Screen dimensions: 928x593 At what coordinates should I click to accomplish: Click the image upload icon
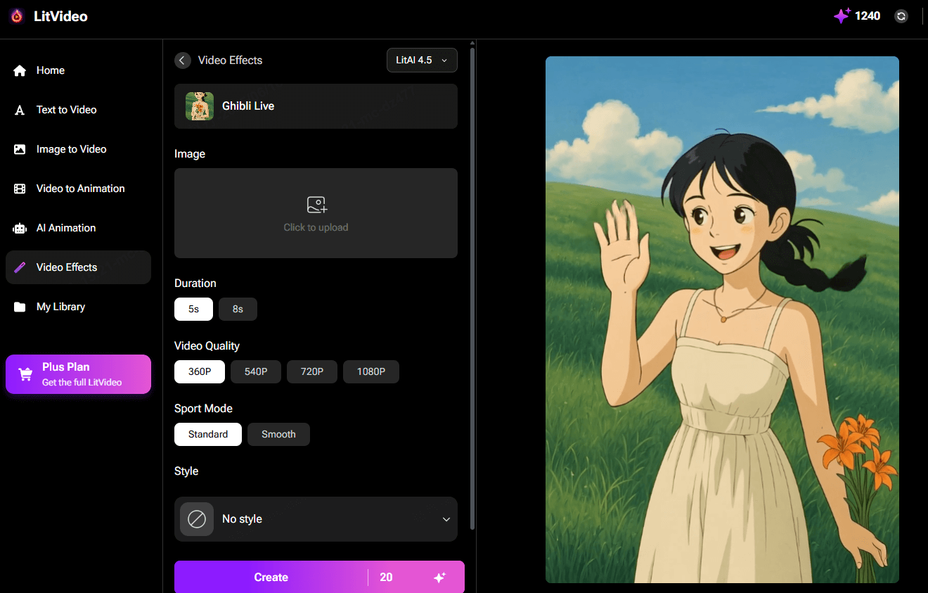[x=316, y=205]
